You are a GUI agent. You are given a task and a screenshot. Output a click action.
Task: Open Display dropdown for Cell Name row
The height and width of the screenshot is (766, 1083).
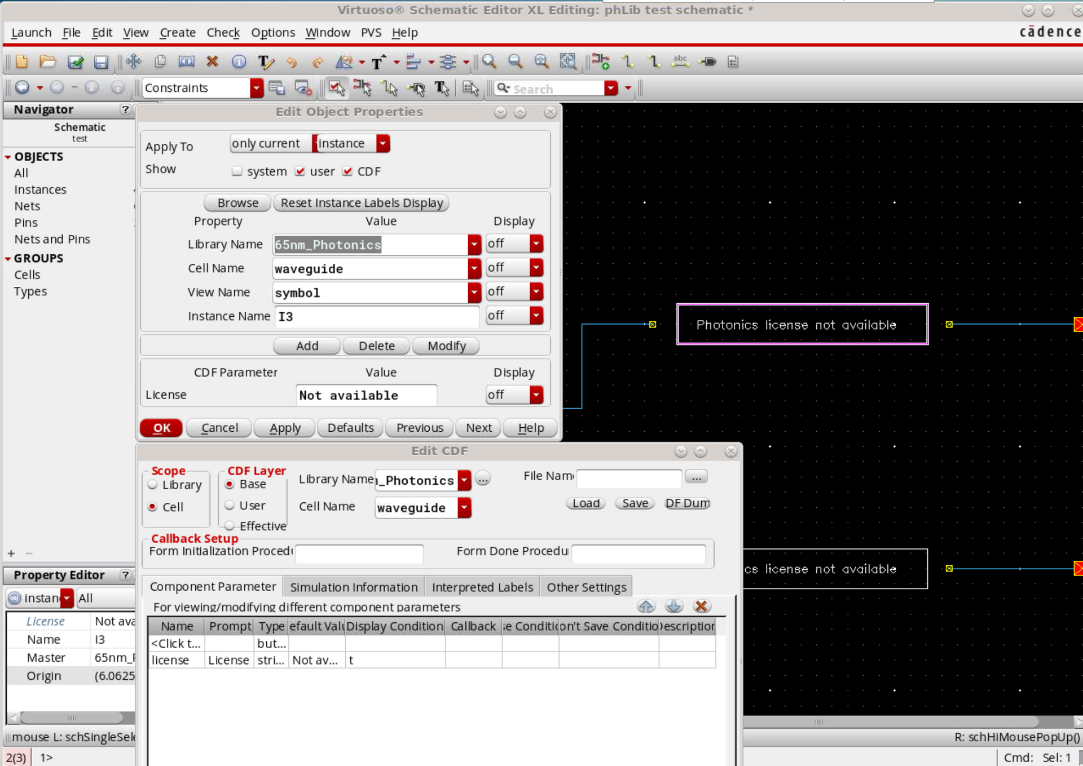(x=536, y=267)
